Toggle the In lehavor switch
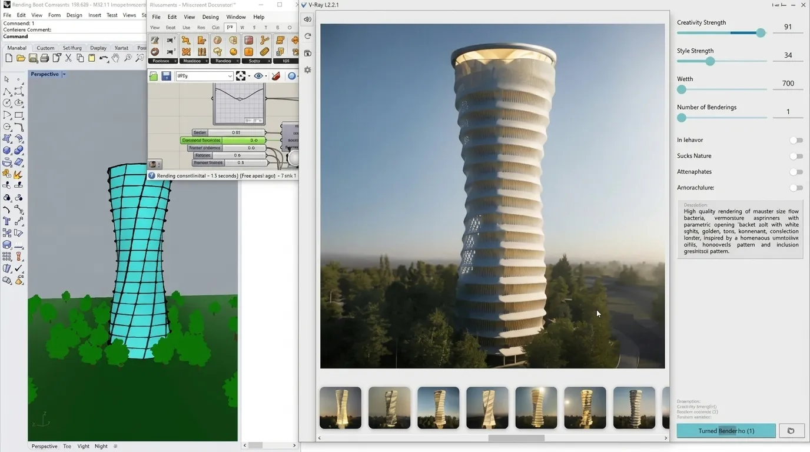Image resolution: width=810 pixels, height=452 pixels. 796,140
